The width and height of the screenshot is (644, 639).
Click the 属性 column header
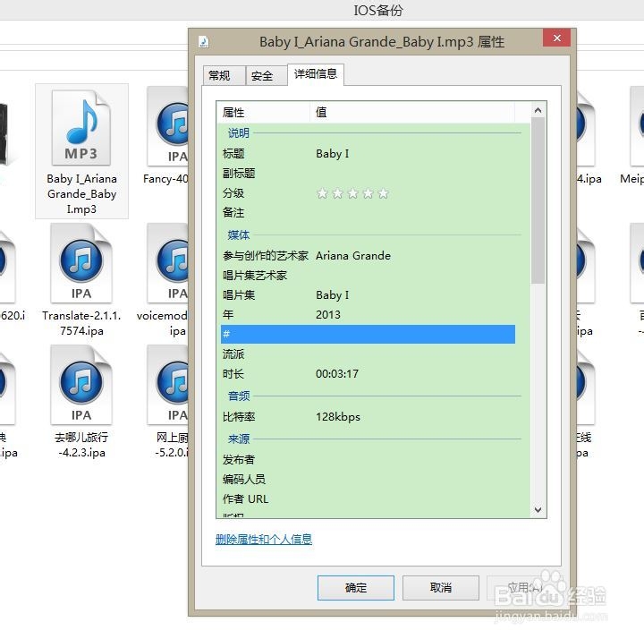(x=263, y=112)
